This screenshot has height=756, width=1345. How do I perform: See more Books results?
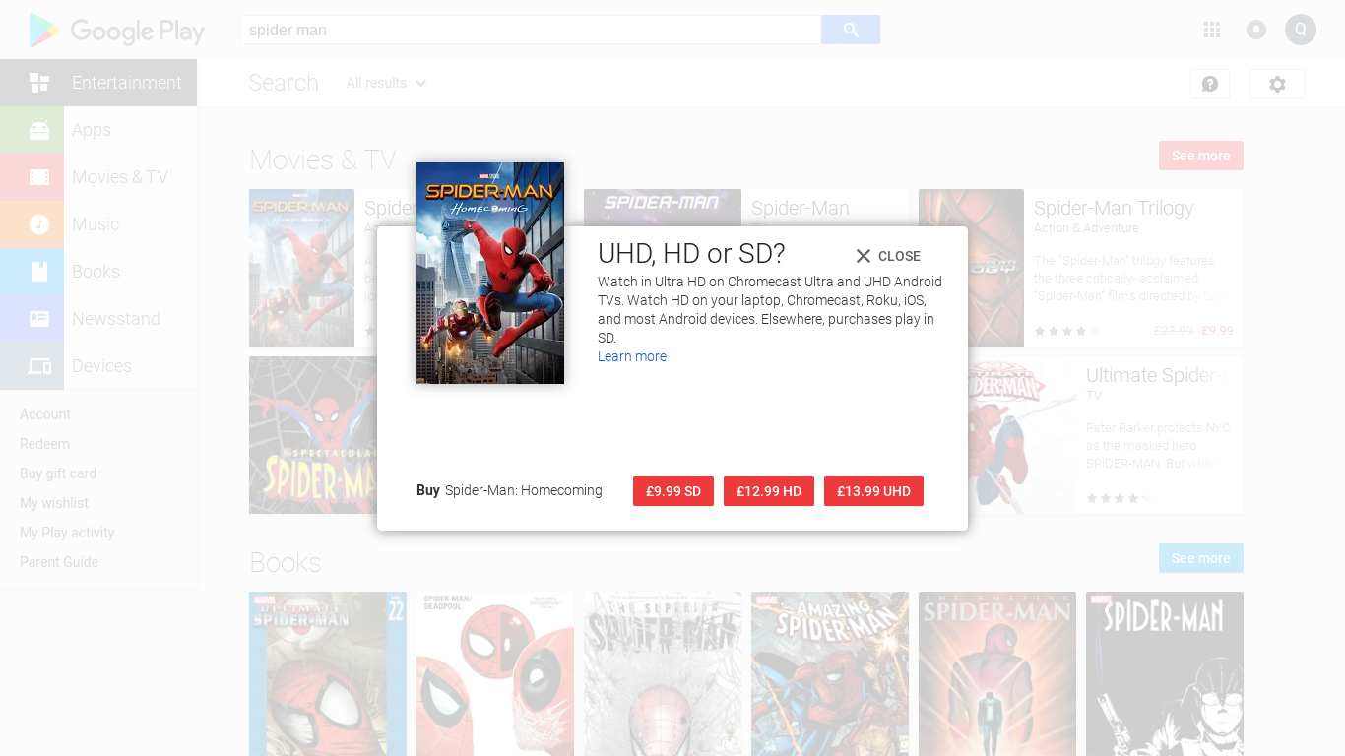(x=1200, y=558)
